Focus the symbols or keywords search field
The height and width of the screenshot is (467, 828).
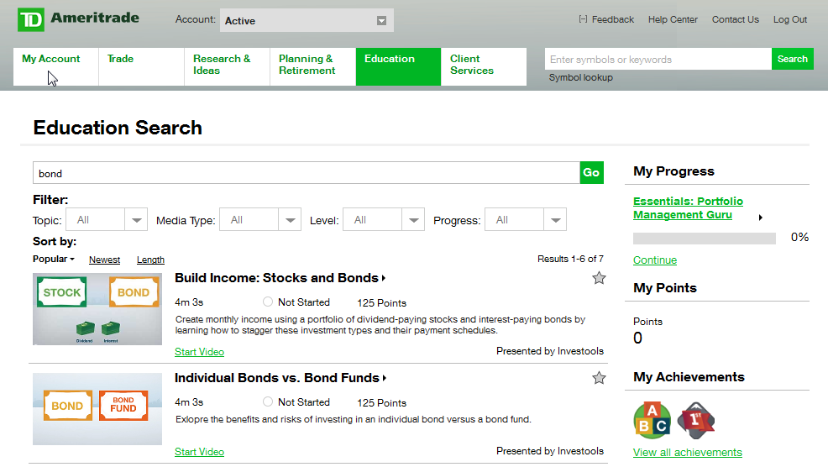coord(658,60)
